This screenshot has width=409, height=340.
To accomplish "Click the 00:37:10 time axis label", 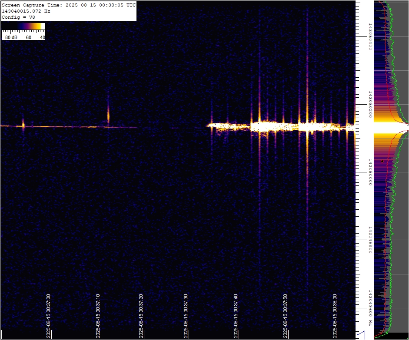I will point(98,316).
